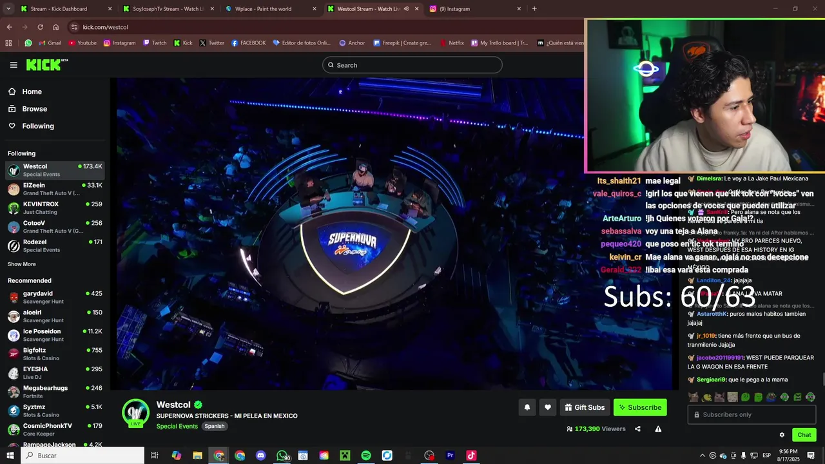
Task: Open Syztmz recommended channel
Action: [x=55, y=411]
